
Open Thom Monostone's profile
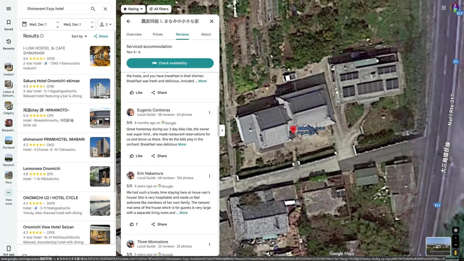click(x=153, y=242)
